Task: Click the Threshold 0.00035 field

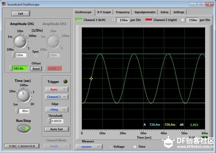Action: [x=57, y=121]
